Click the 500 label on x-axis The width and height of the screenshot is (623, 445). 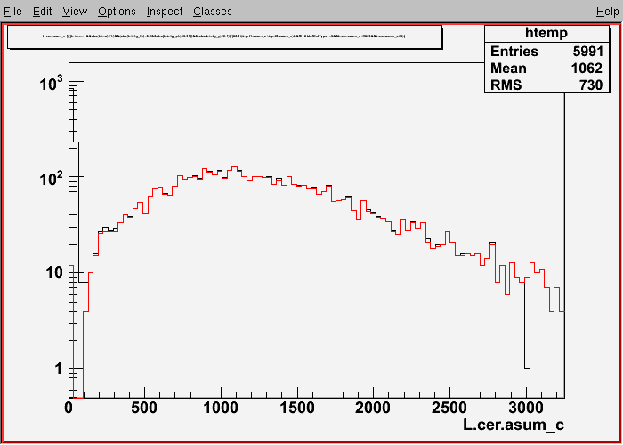pyautogui.click(x=144, y=408)
